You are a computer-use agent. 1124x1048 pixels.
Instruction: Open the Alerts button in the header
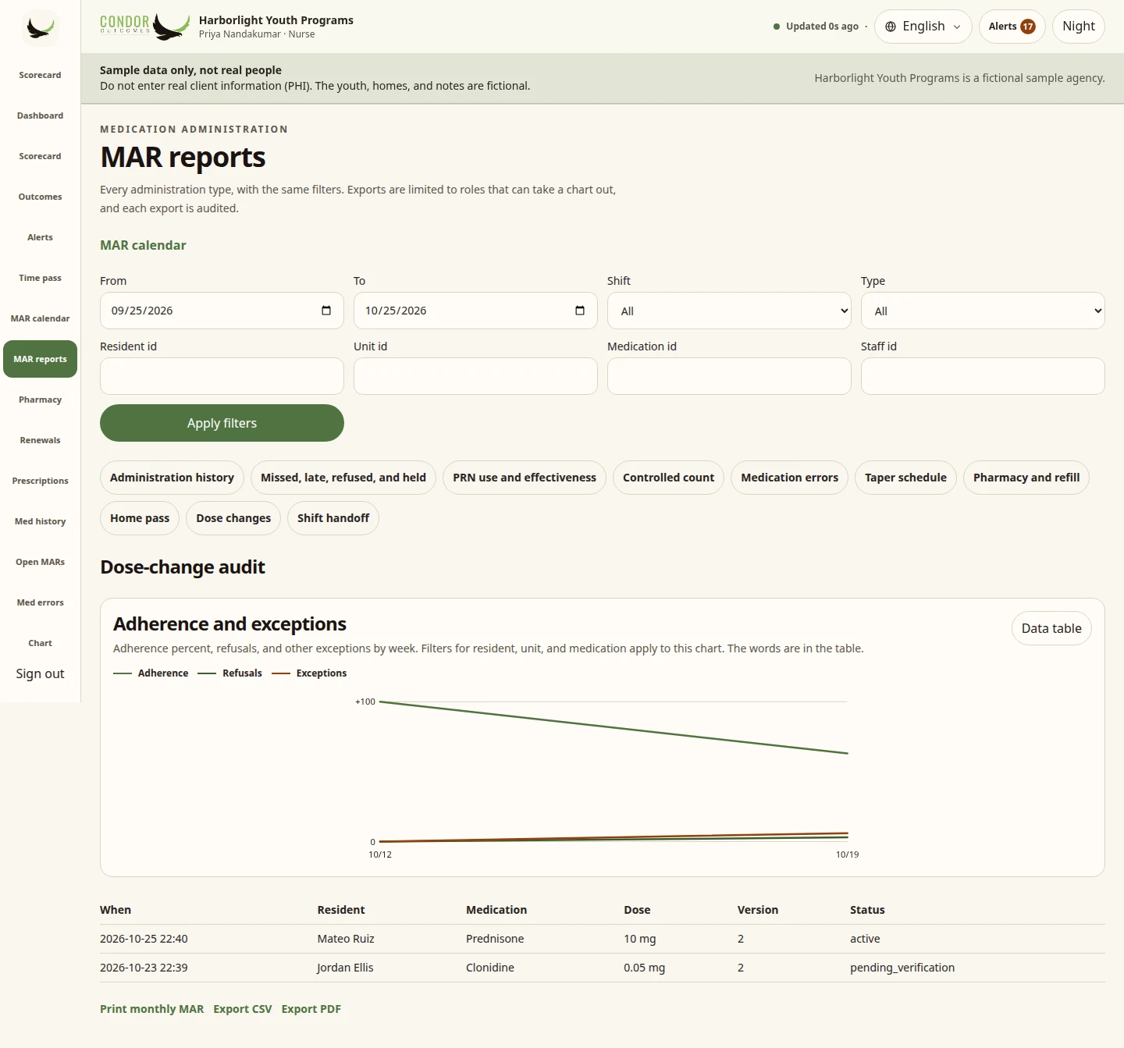pyautogui.click(x=1012, y=27)
